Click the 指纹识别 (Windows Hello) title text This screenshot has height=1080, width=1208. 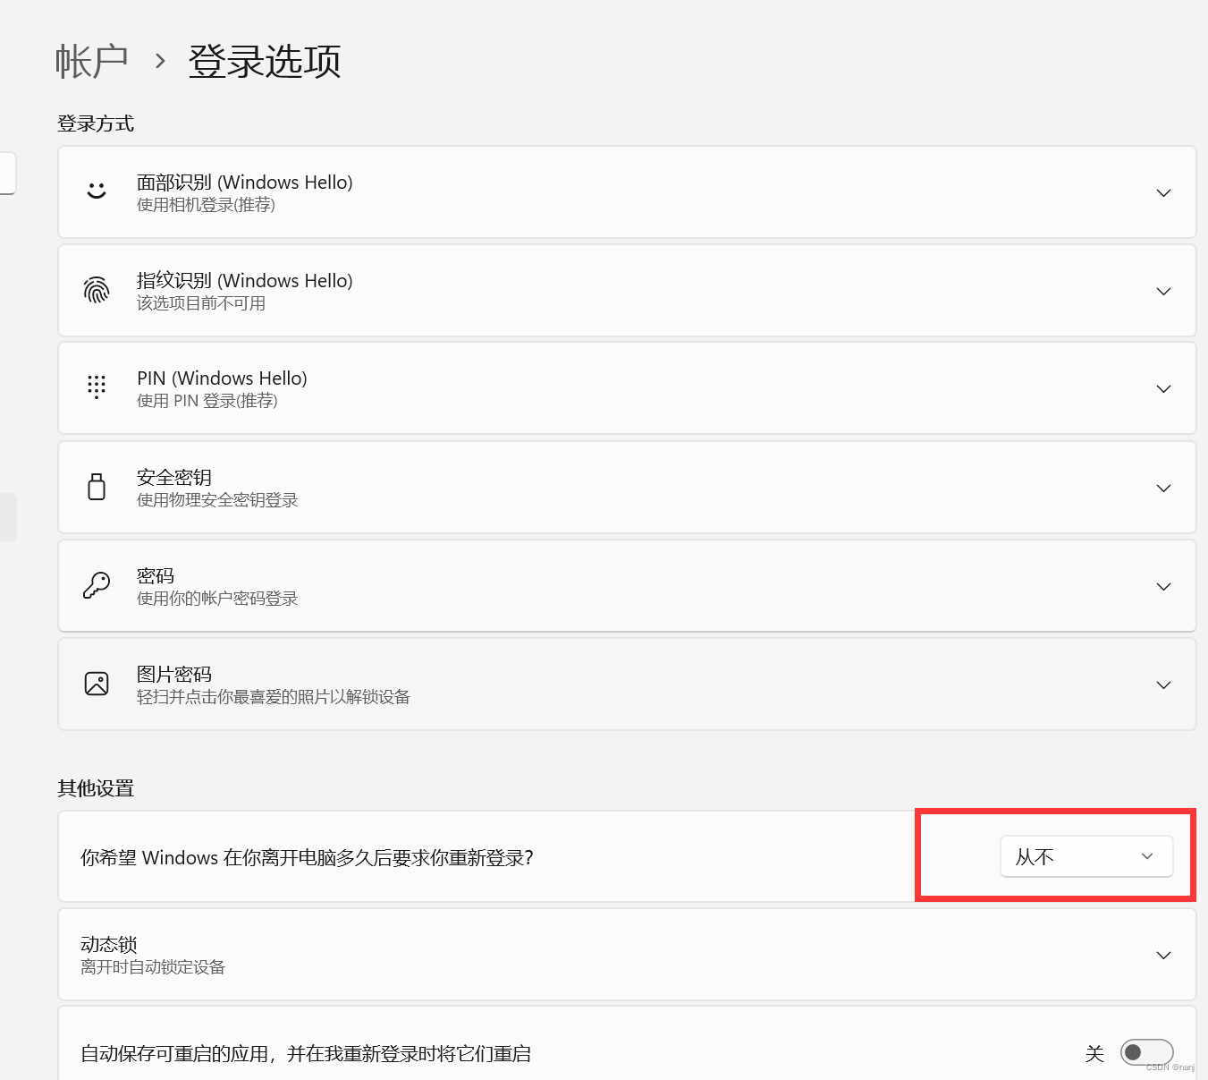(x=245, y=280)
